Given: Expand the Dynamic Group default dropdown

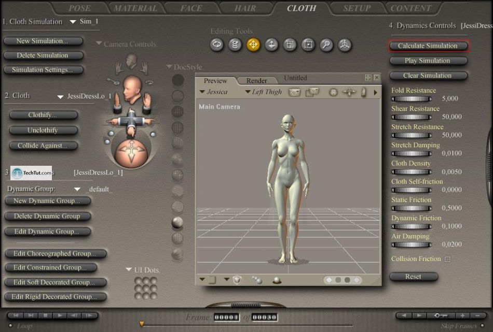Looking at the screenshot, I should point(77,189).
